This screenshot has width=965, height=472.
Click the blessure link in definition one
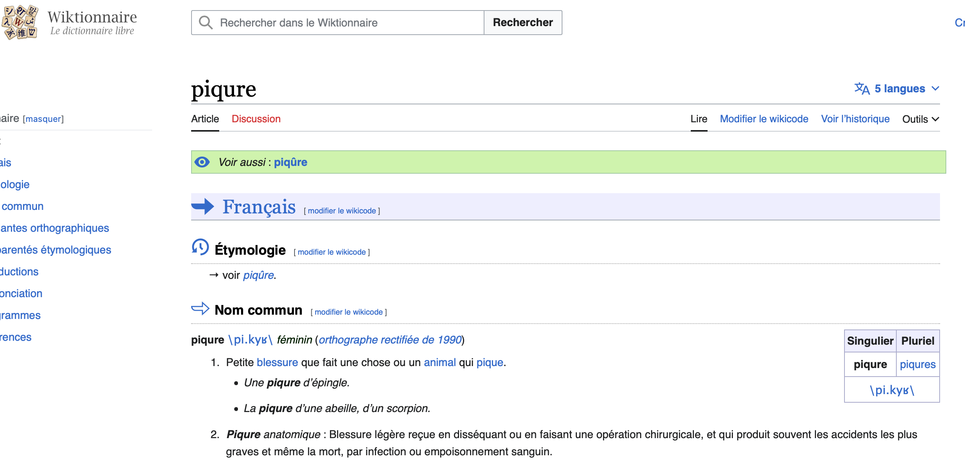pyautogui.click(x=277, y=362)
